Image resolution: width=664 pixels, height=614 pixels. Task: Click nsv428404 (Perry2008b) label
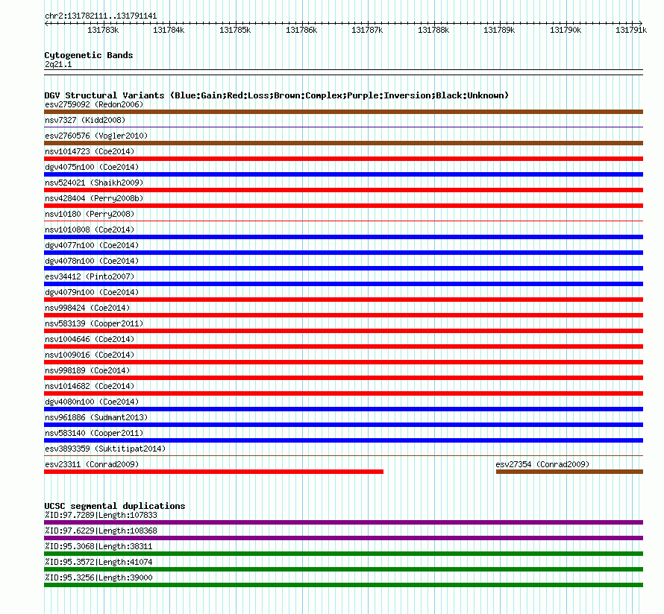pyautogui.click(x=94, y=198)
